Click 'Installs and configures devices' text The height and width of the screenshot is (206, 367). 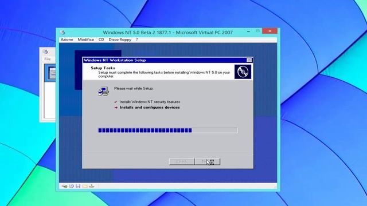(x=150, y=108)
